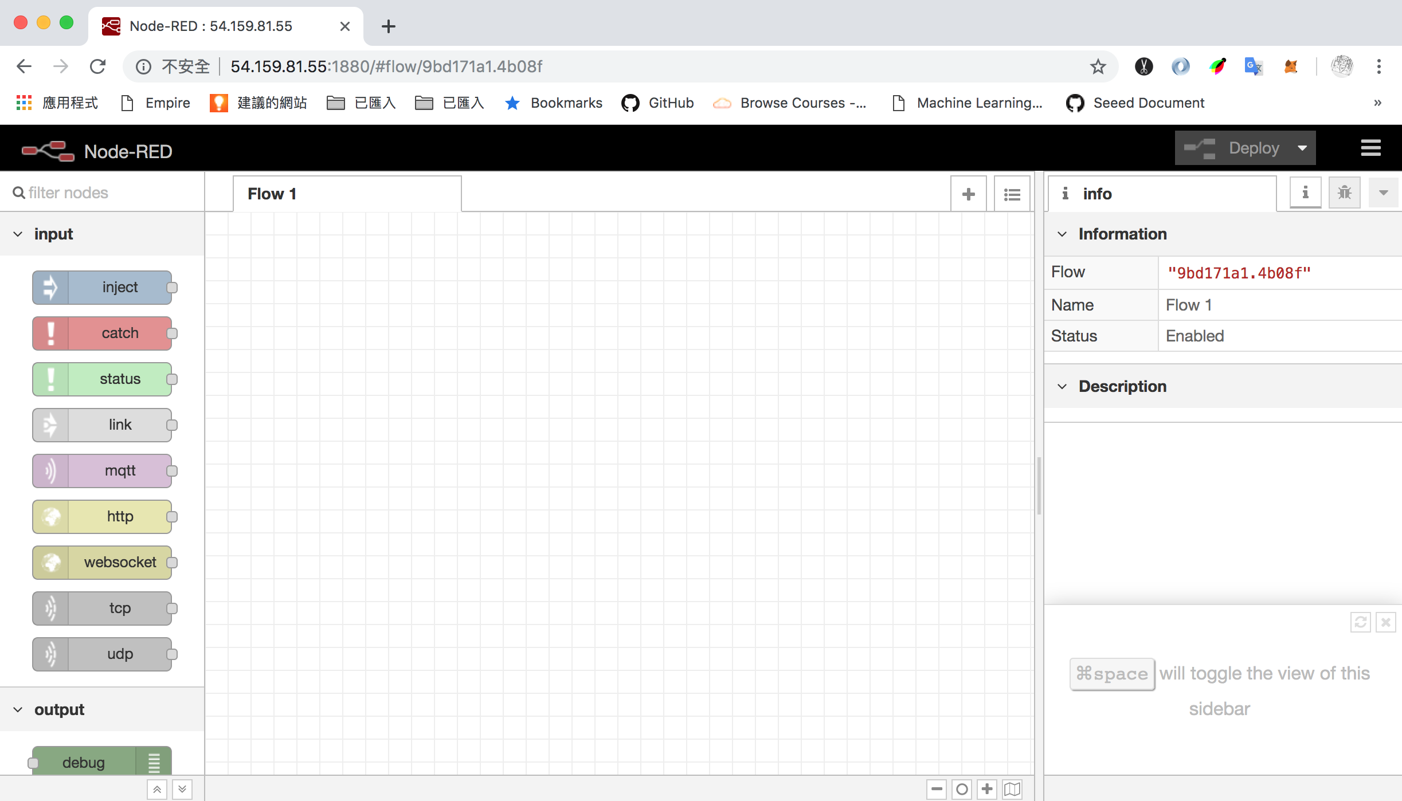Collapse the output palette category

pos(102,709)
